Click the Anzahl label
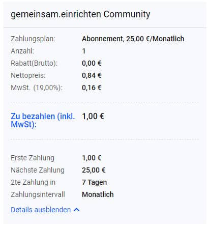 point(22,51)
